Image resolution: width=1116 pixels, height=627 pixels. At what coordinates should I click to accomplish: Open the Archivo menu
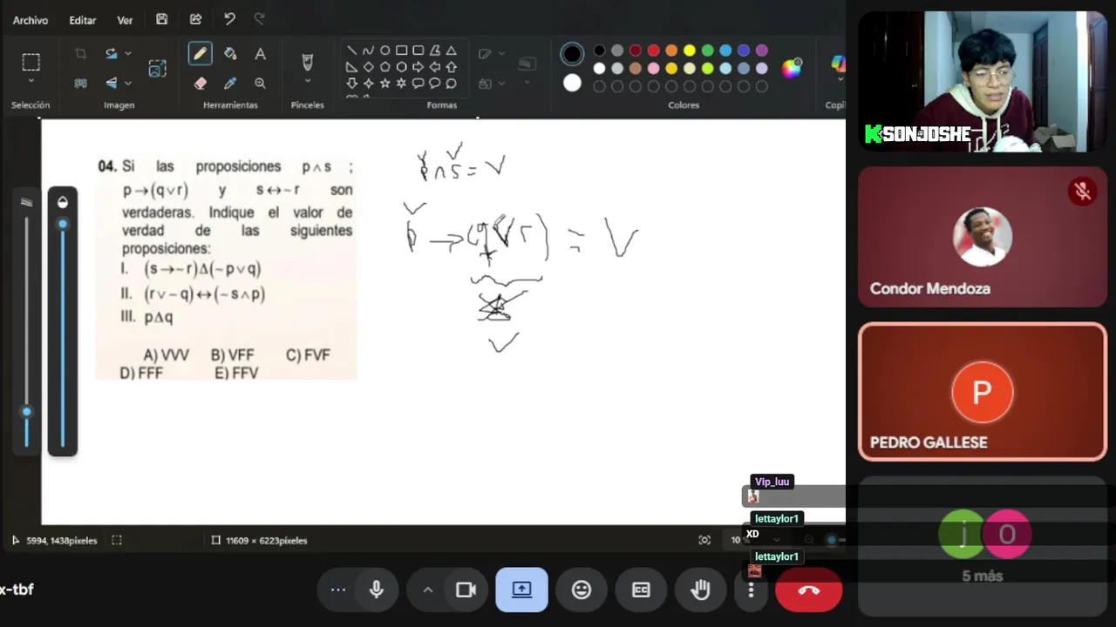[x=31, y=20]
